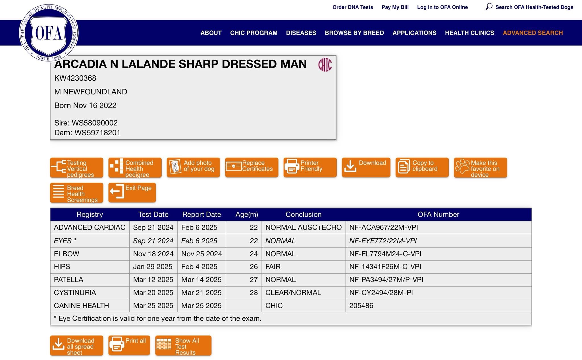Click the Download button

[366, 167]
